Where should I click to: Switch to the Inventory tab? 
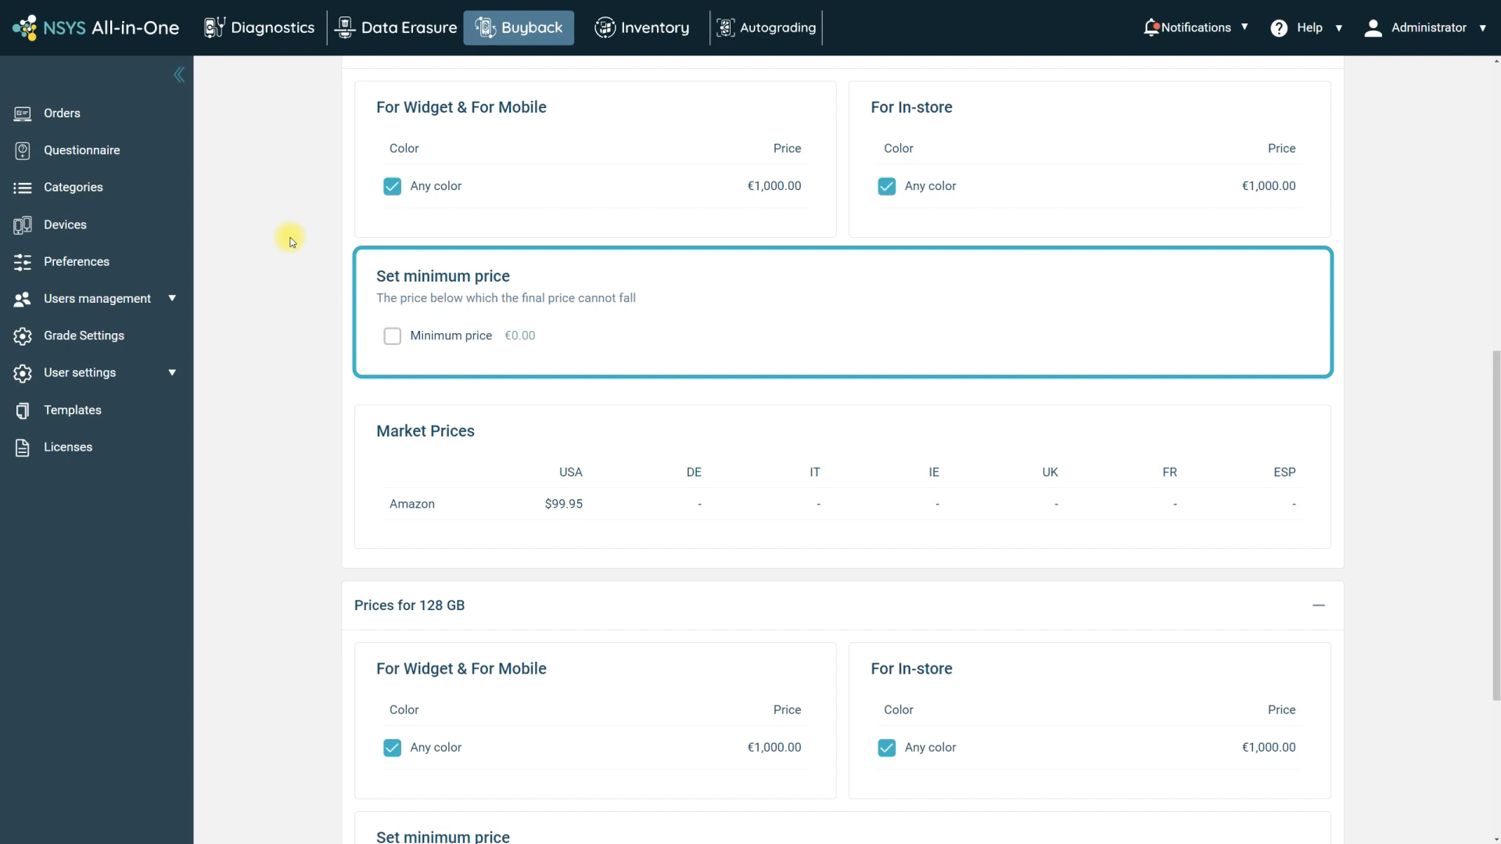641,27
